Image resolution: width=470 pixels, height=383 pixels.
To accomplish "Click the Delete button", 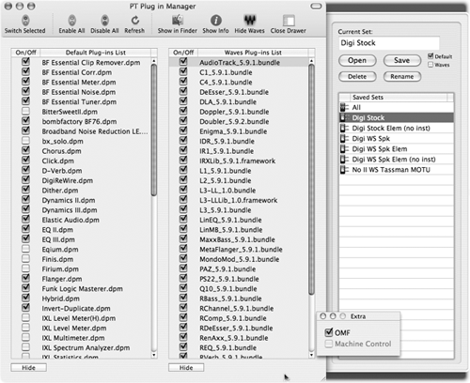I will pos(357,77).
